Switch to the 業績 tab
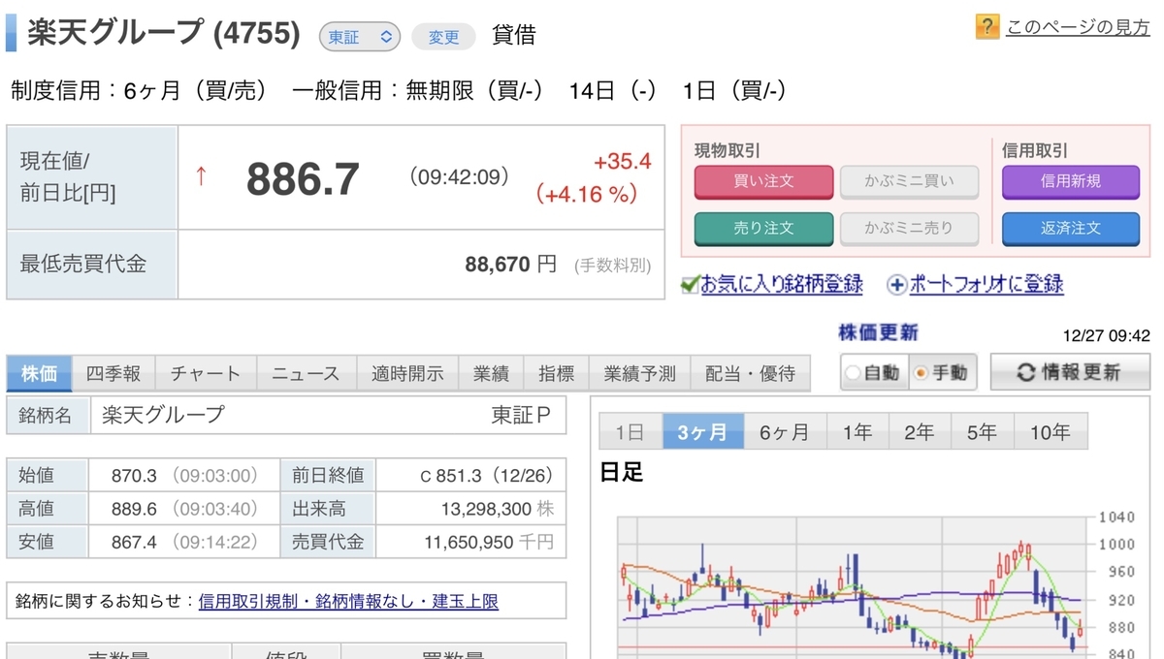 (x=491, y=373)
